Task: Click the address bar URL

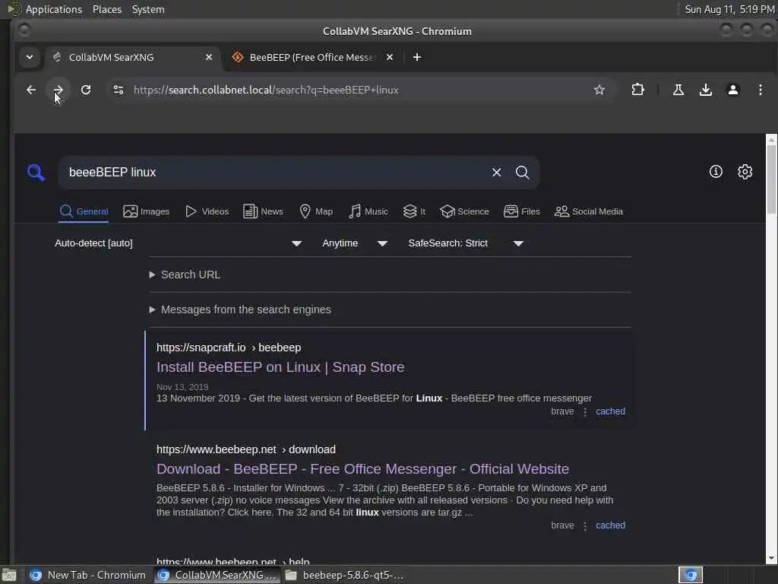Action: 266,90
